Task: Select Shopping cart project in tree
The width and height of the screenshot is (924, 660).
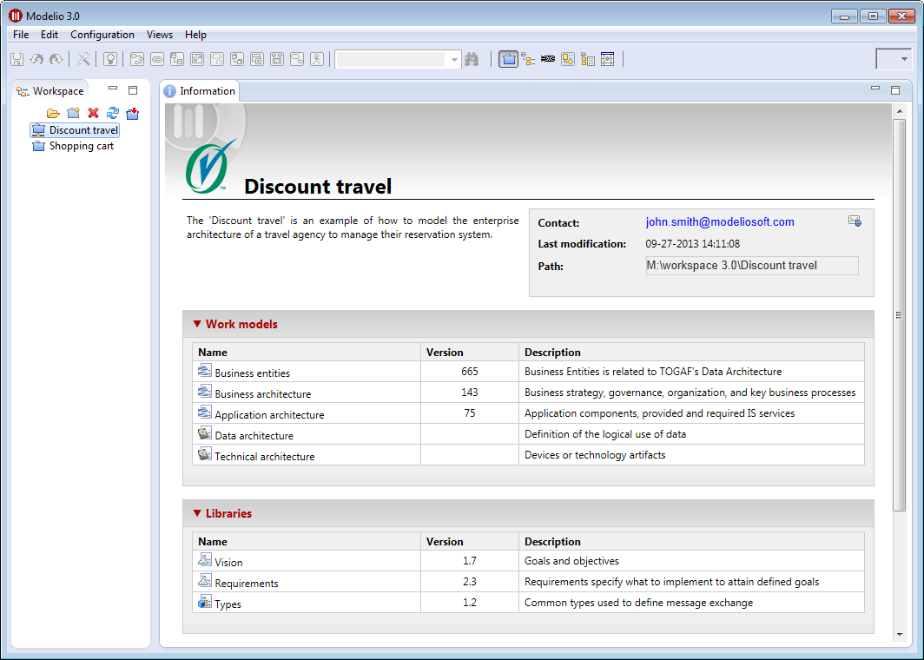Action: tap(74, 146)
